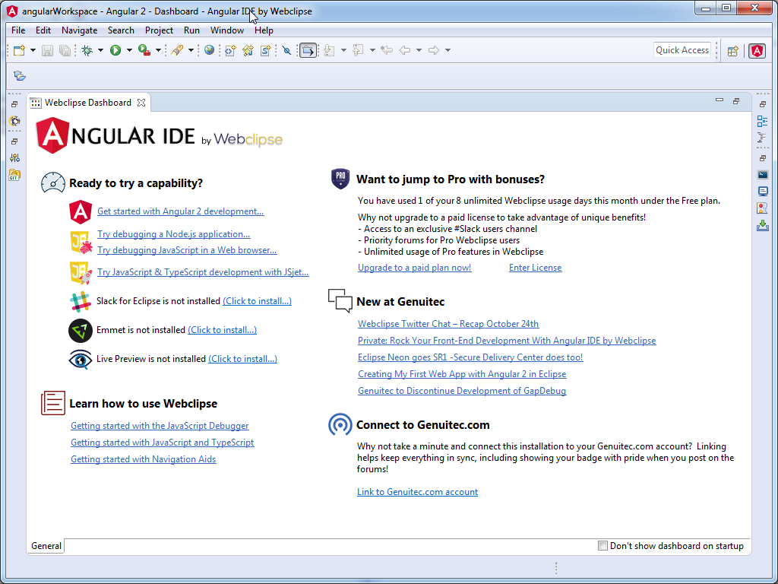Select the Angular perspective button

[x=757, y=51]
